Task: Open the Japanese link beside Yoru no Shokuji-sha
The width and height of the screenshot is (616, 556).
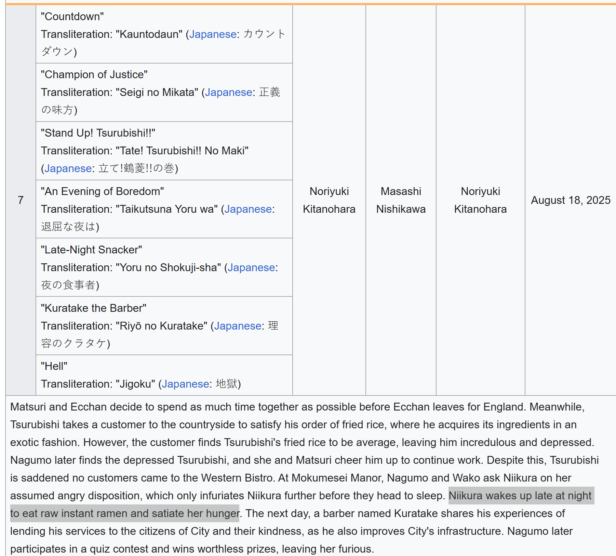Action: (x=252, y=267)
